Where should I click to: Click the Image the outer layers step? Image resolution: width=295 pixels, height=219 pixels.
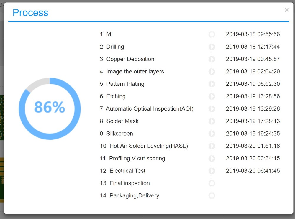[135, 72]
